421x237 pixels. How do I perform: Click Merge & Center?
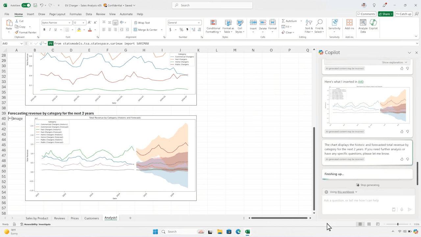[146, 30]
